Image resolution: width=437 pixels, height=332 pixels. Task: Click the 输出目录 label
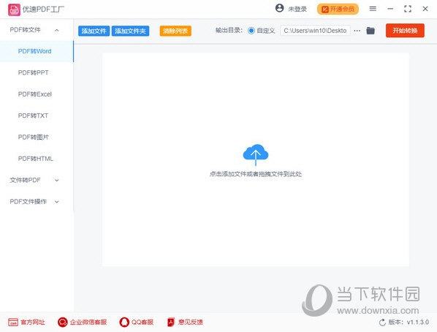pos(229,31)
